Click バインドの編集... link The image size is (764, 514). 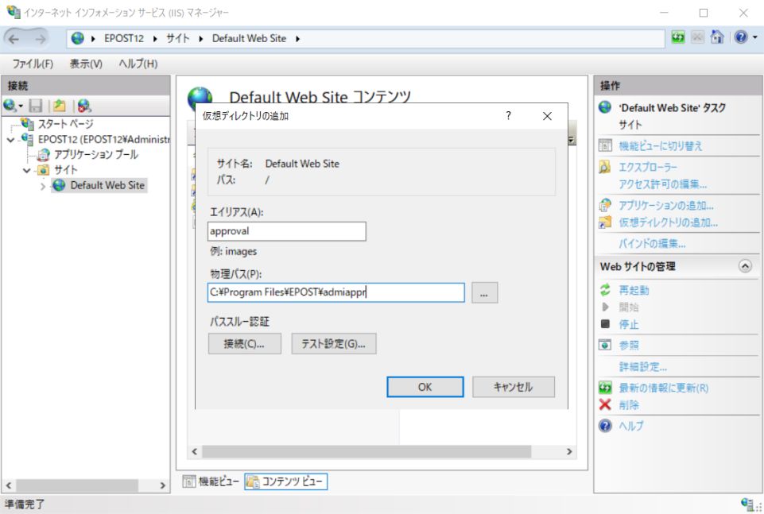click(652, 244)
